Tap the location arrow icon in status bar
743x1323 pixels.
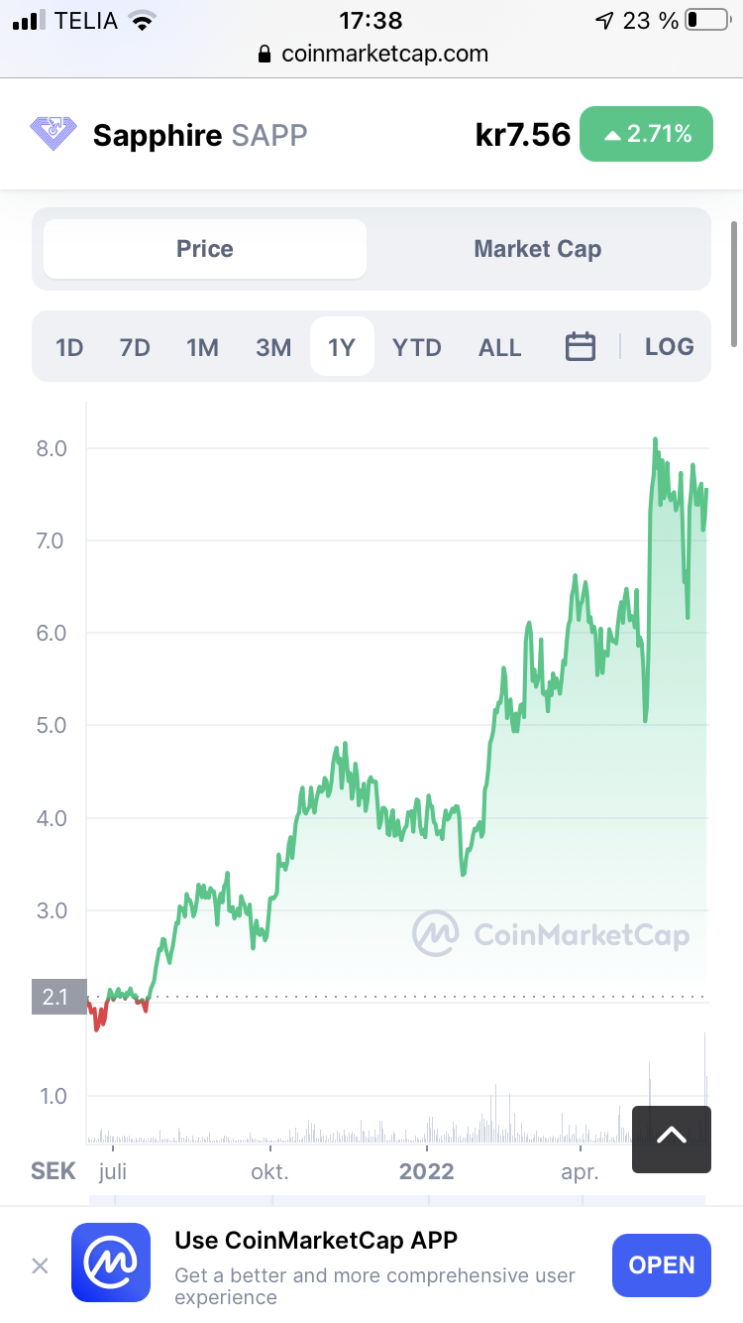coord(604,20)
